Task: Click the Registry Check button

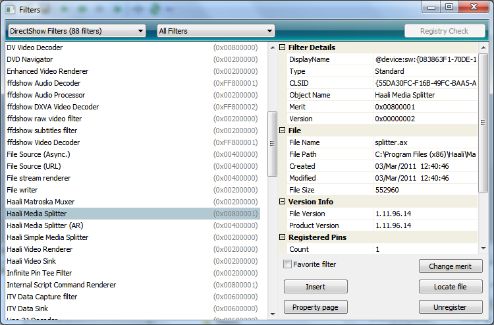Action: pos(445,31)
